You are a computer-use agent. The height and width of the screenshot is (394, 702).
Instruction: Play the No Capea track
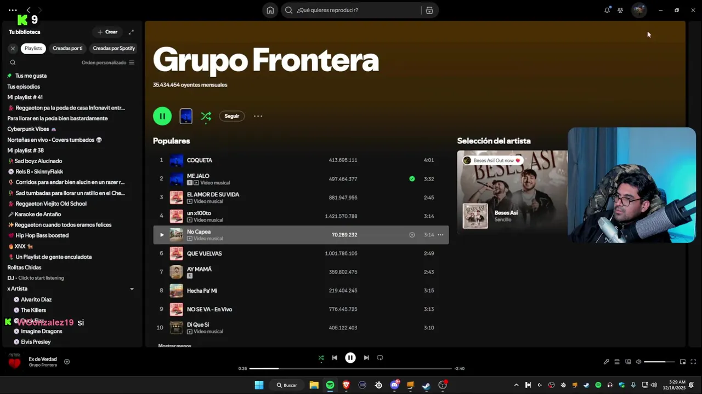point(162,235)
